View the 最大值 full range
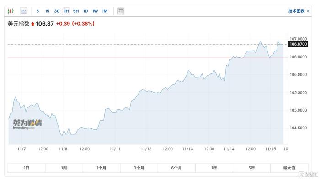Viewport: 320px width, 179px height. click(289, 168)
